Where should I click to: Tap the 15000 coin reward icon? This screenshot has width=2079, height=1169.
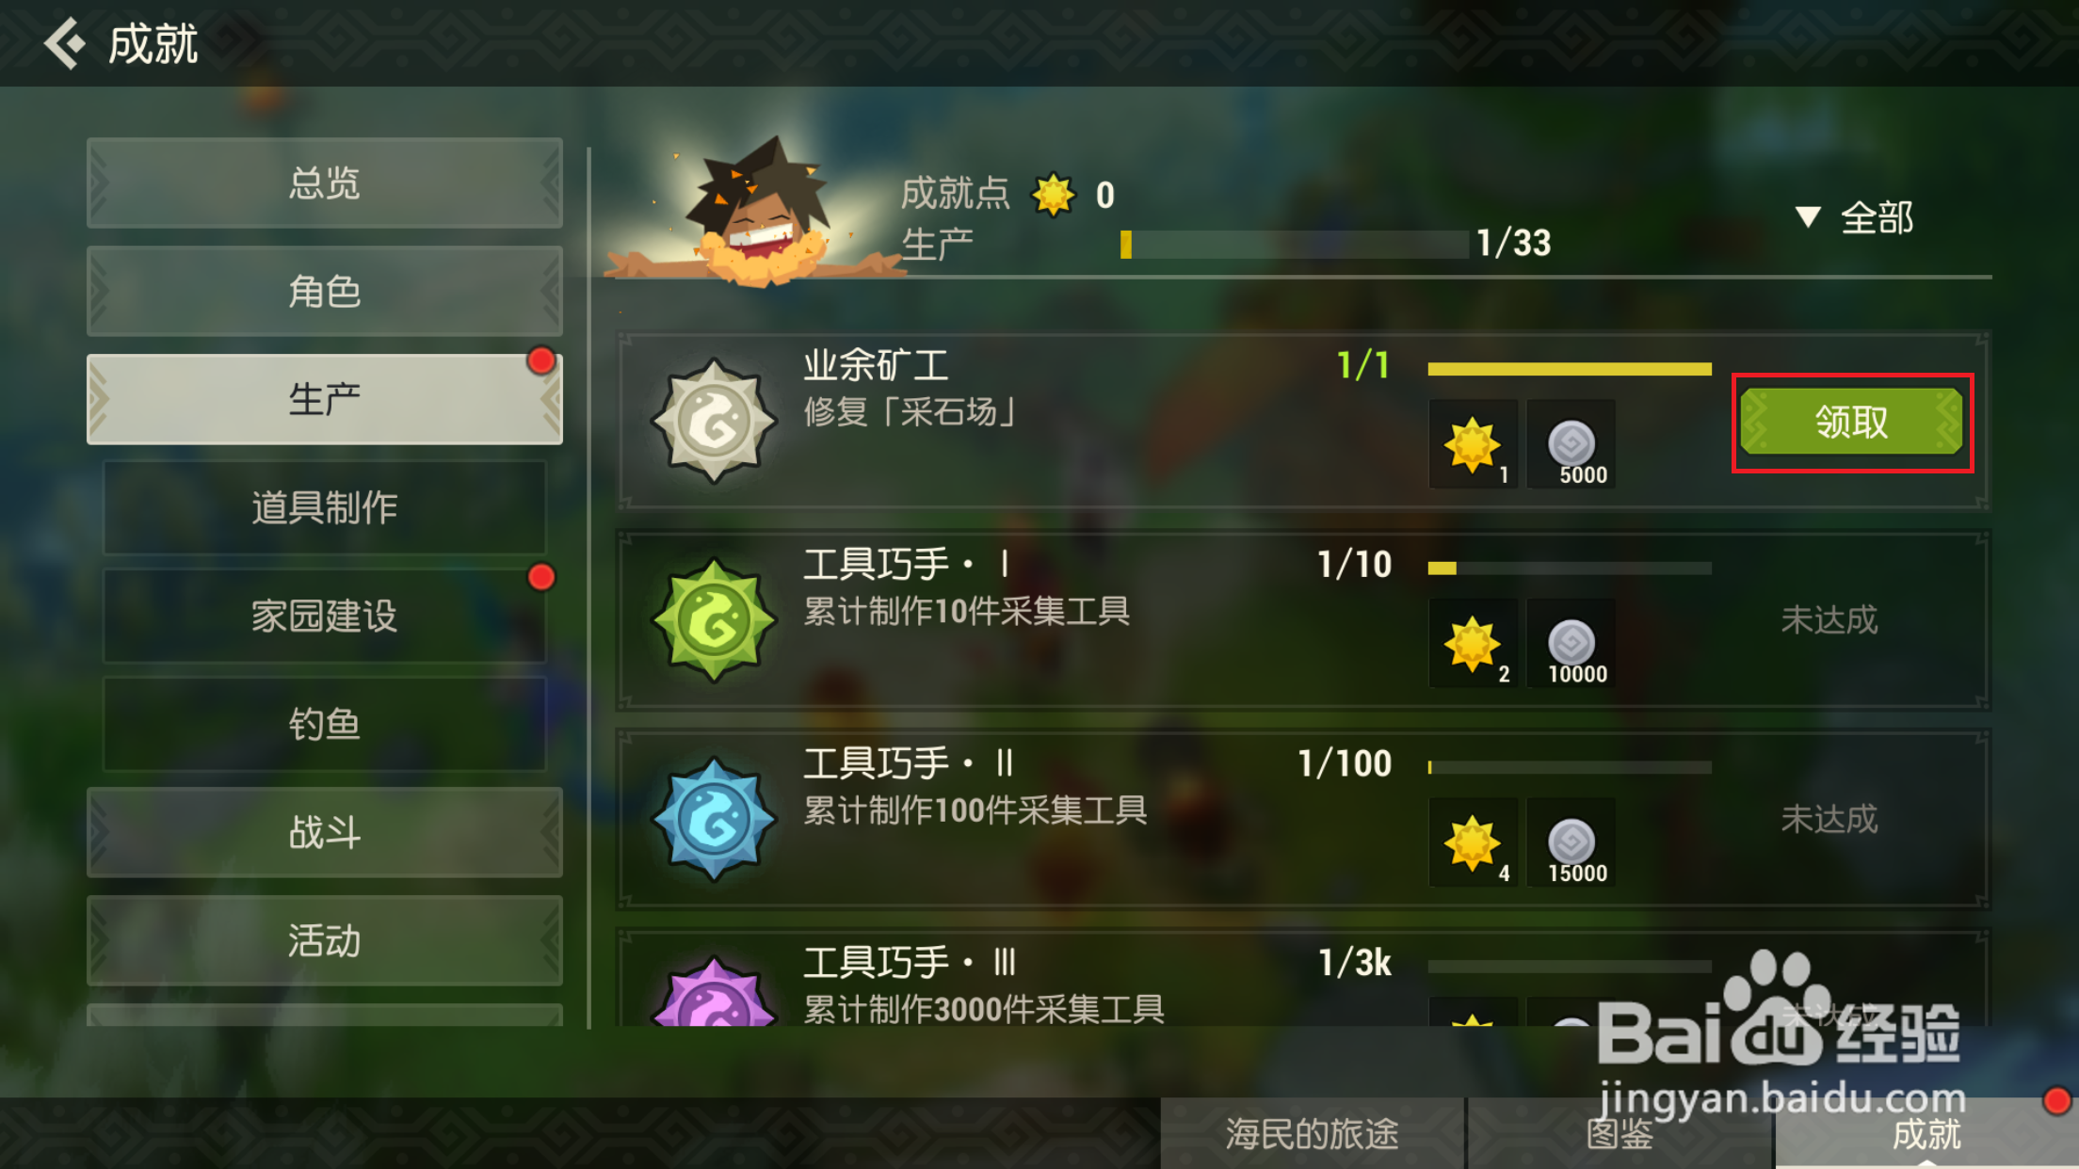[x=1571, y=842]
